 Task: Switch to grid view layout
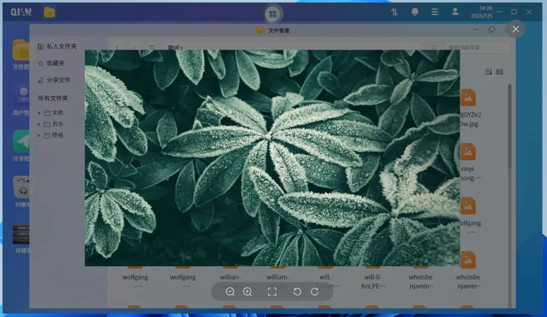[x=499, y=72]
